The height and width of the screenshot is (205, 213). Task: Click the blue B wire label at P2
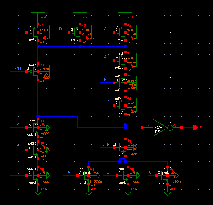point(60,29)
